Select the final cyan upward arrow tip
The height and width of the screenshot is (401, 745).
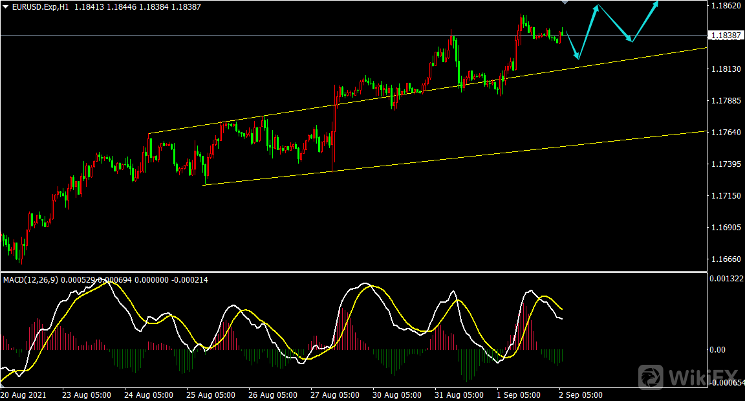(x=657, y=3)
